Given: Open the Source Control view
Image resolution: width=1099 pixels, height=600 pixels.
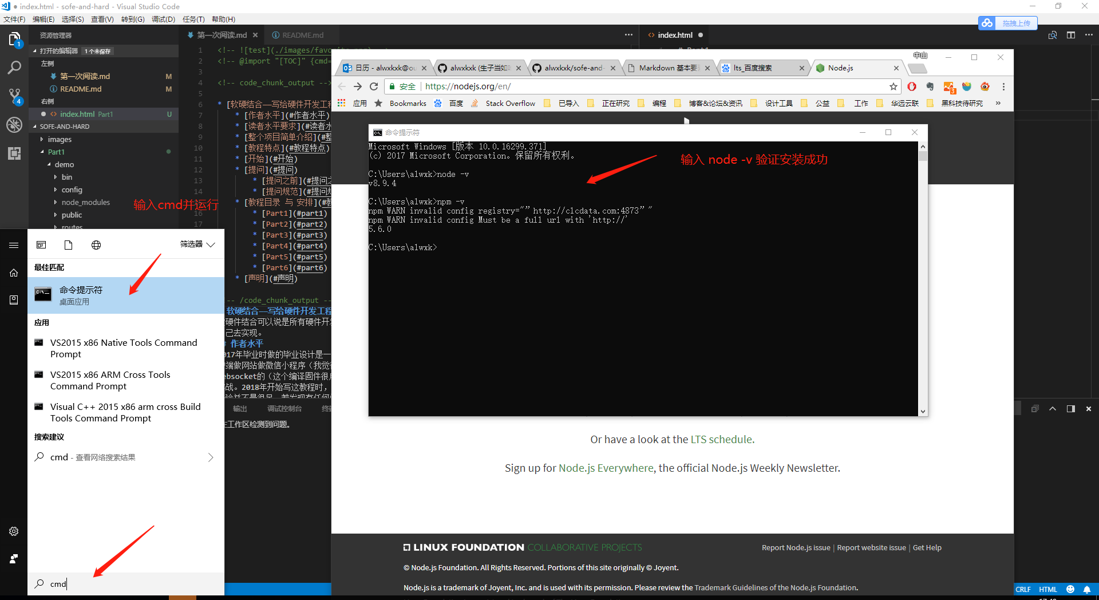Looking at the screenshot, I should 14,96.
